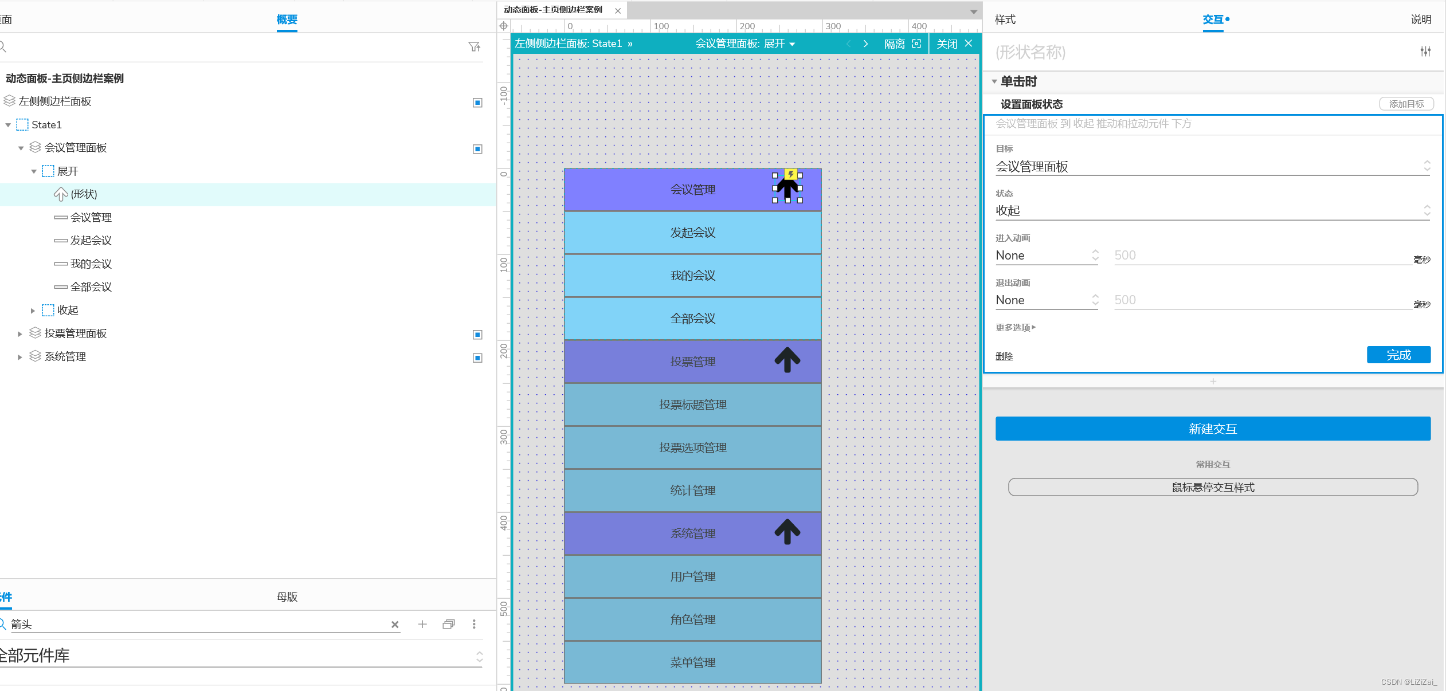
Task: Open library options three-dot menu
Action: point(474,624)
